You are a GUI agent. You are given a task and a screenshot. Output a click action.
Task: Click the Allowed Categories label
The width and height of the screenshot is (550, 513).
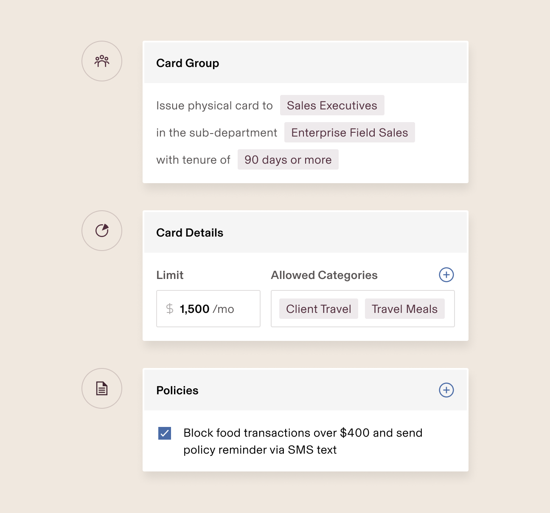324,275
